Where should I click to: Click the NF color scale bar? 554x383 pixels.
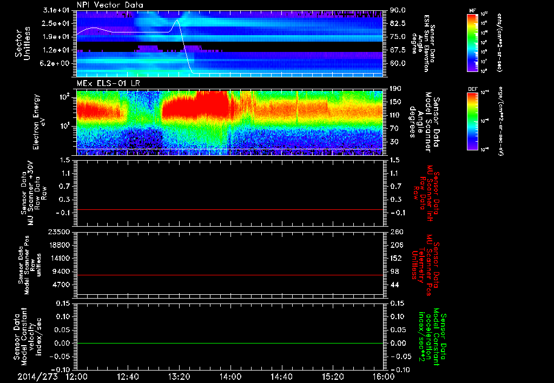tap(473, 42)
